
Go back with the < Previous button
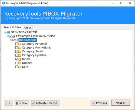pyautogui.click(x=100, y=103)
